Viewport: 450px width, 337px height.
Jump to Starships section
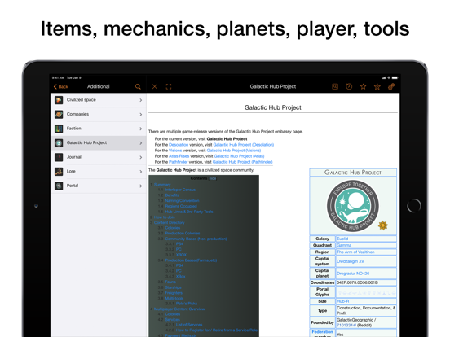tap(173, 287)
